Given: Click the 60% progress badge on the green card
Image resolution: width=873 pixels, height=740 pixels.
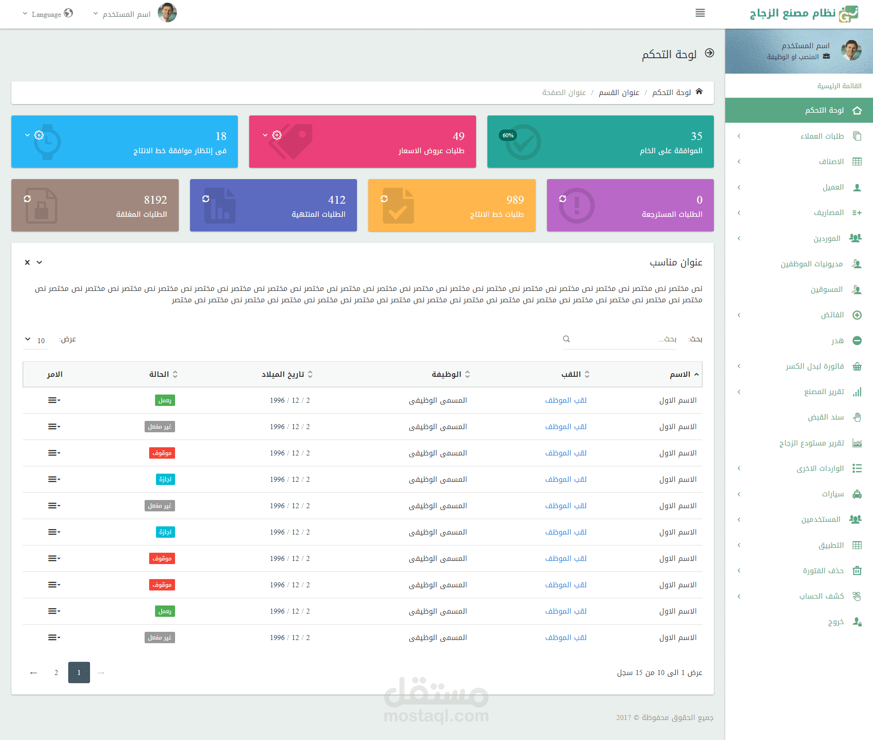Looking at the screenshot, I should click(x=508, y=135).
